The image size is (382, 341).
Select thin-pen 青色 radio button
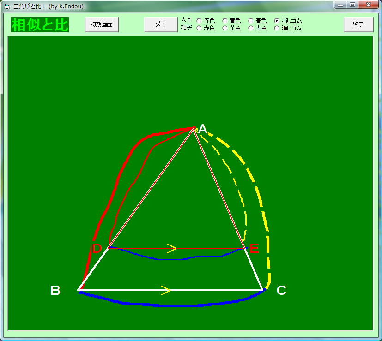[251, 28]
